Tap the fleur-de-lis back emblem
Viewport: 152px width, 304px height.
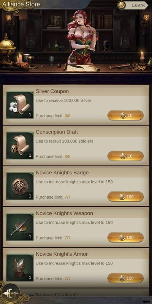[x=11, y=292]
